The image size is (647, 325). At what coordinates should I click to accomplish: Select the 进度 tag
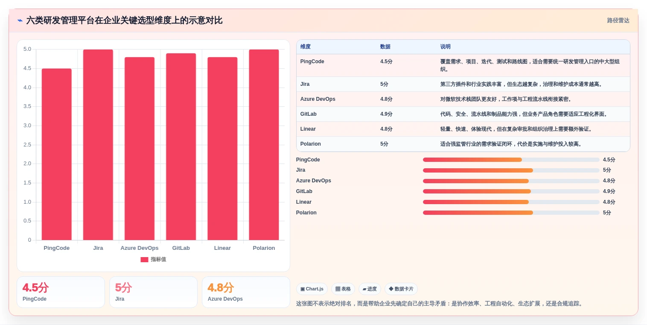[x=370, y=289]
